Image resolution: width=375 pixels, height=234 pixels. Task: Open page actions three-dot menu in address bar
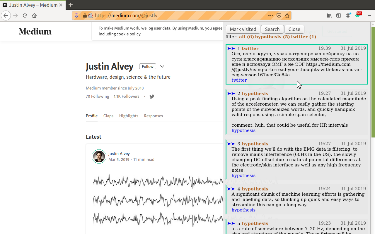270,16
